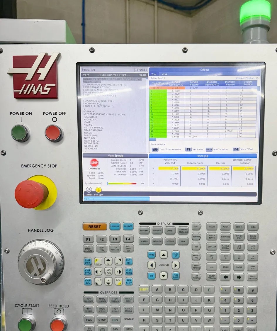Toggle the HANDLE SPINDLE override key

click(x=128, y=310)
